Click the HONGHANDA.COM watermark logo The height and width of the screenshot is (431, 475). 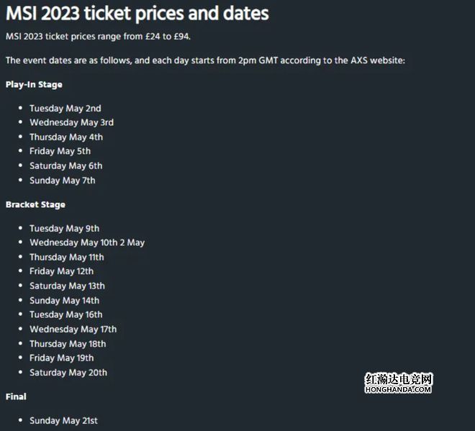(399, 383)
